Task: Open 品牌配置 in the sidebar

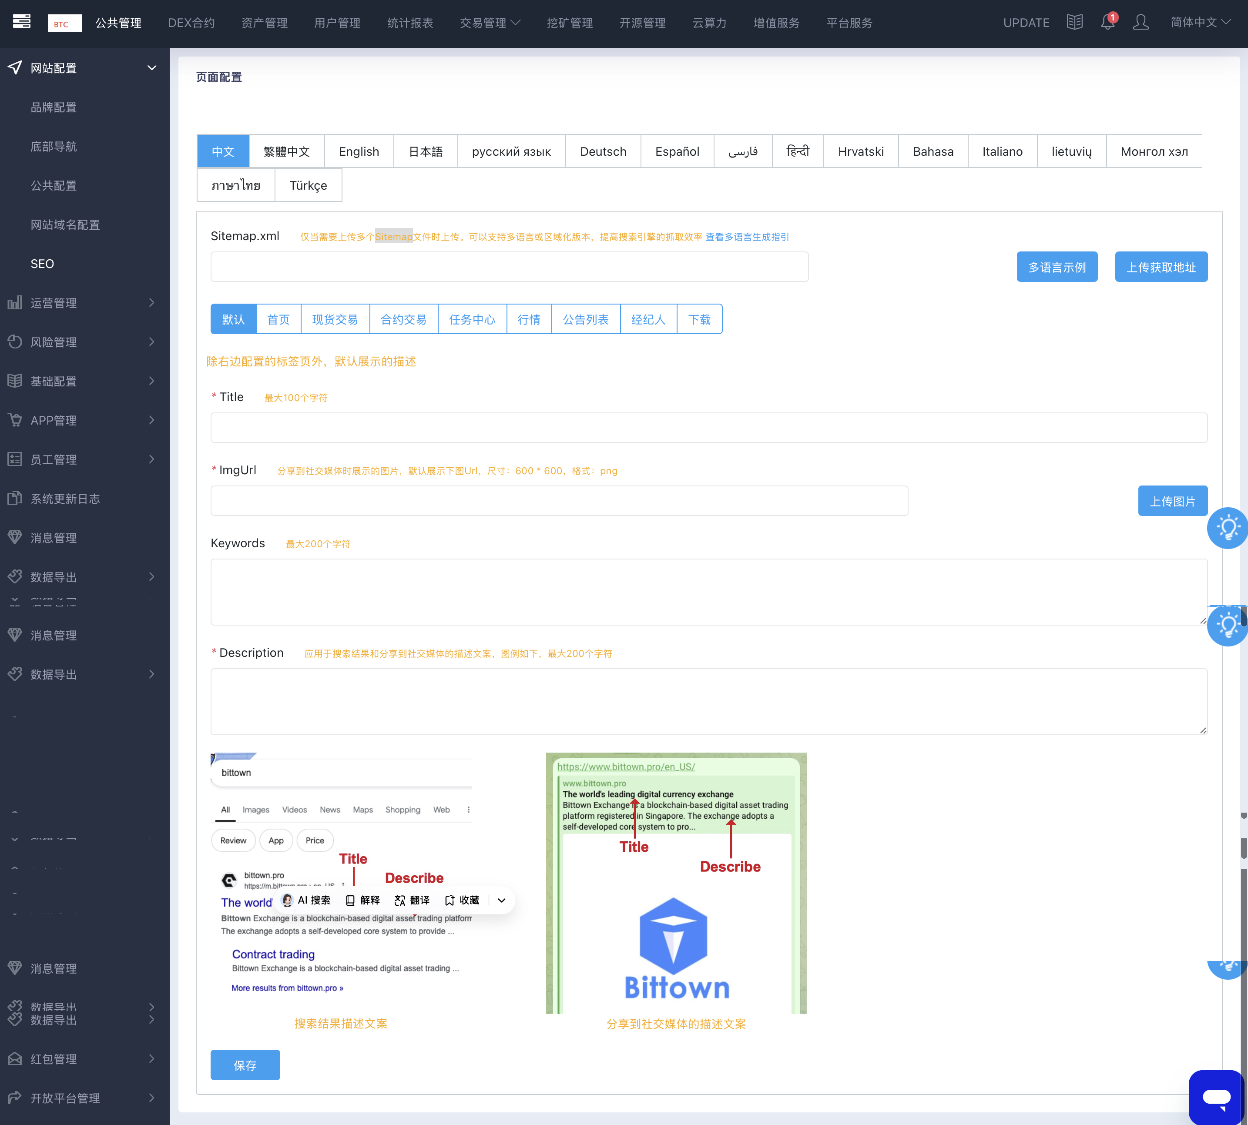Action: point(54,107)
